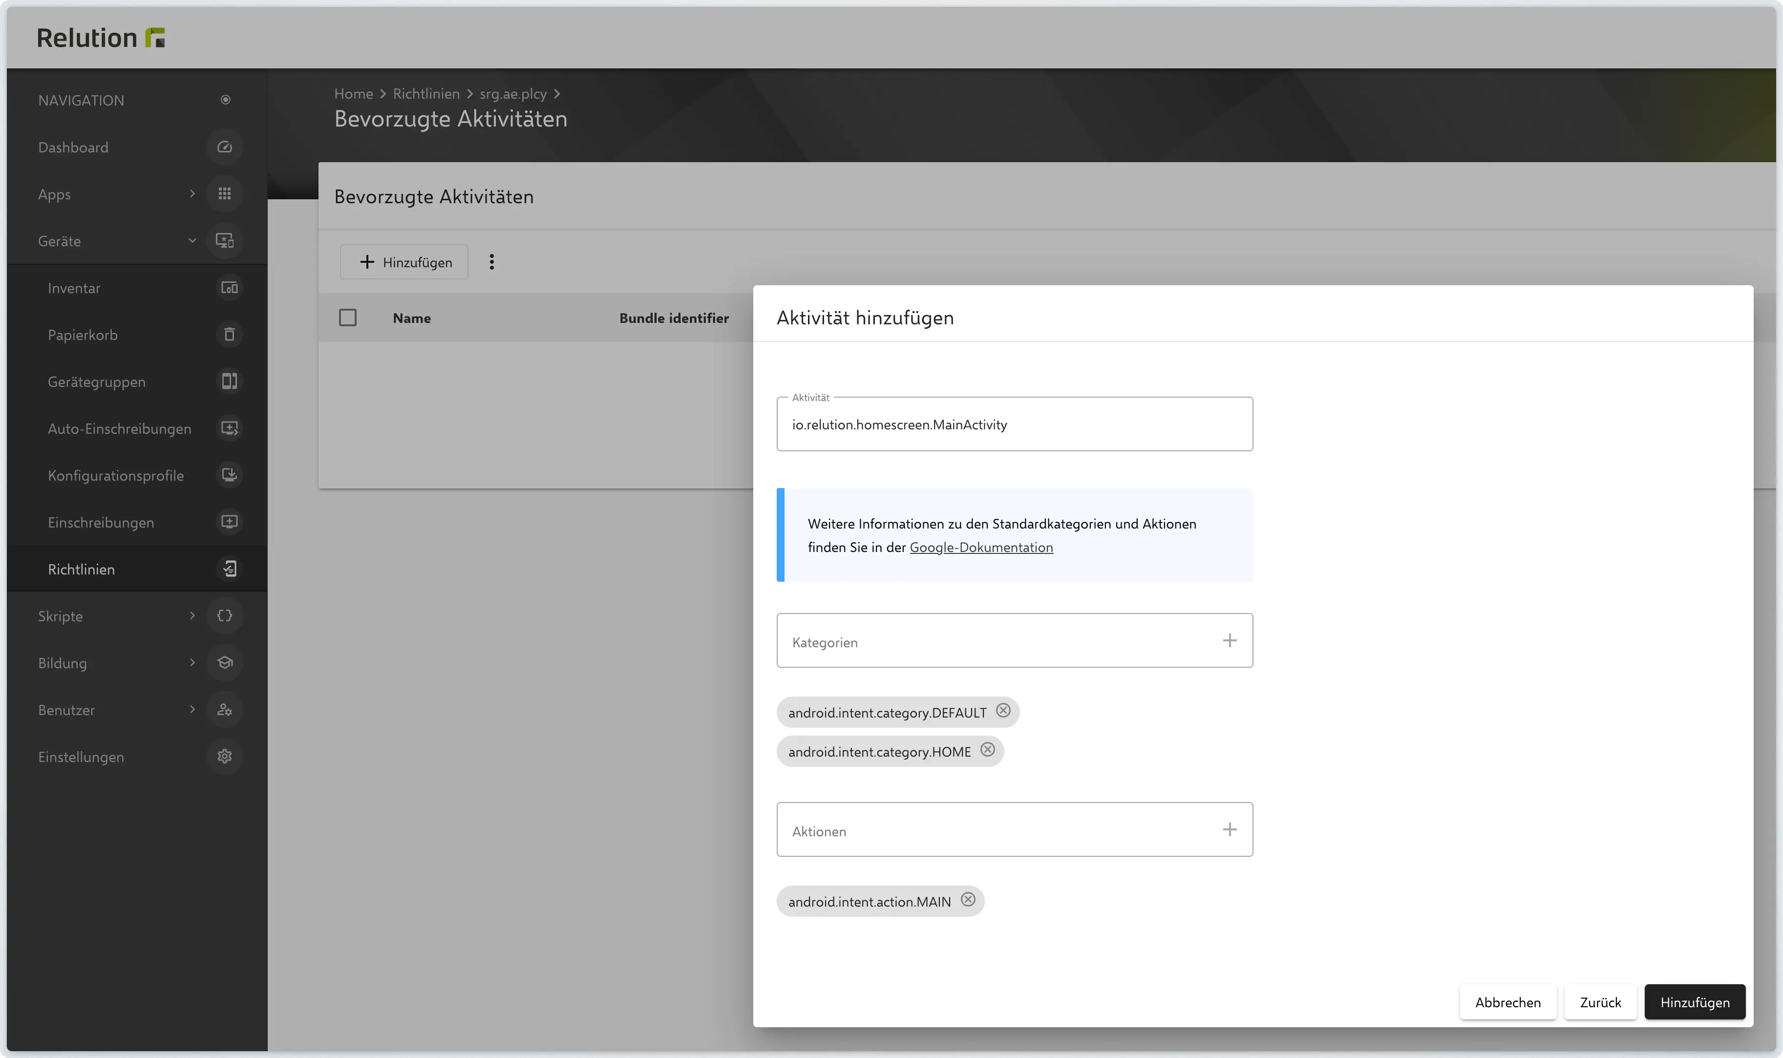Open the three-dot more options menu
The height and width of the screenshot is (1058, 1783).
click(x=491, y=262)
